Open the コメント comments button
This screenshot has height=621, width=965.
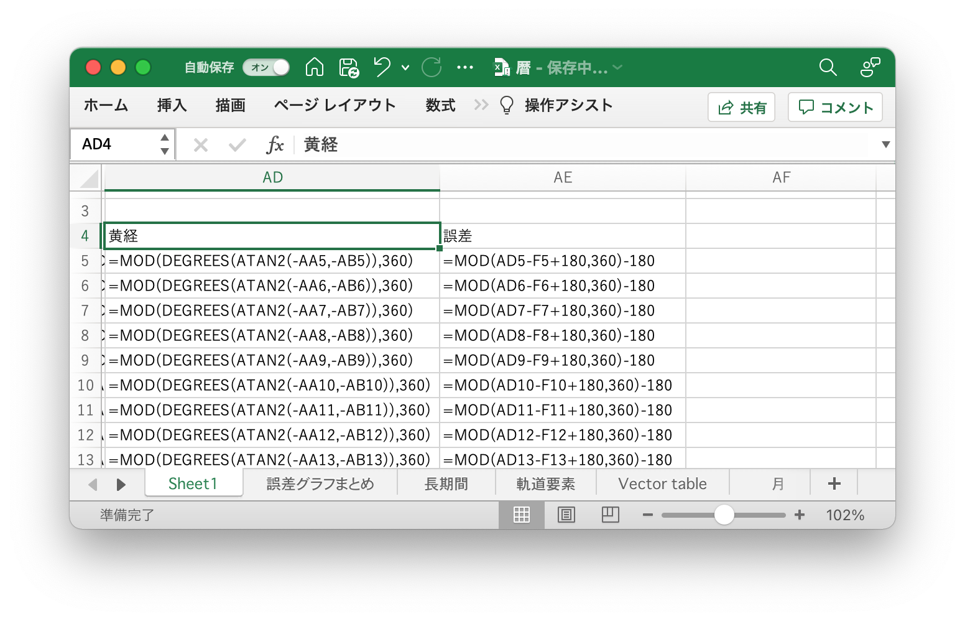point(835,107)
